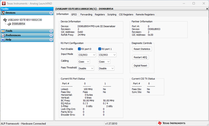Expand the Preferences section chevron

pos(51,36)
